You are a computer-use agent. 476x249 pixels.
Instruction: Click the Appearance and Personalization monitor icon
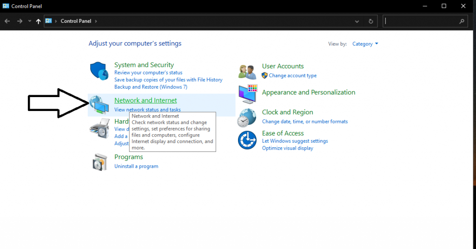pyautogui.click(x=248, y=94)
